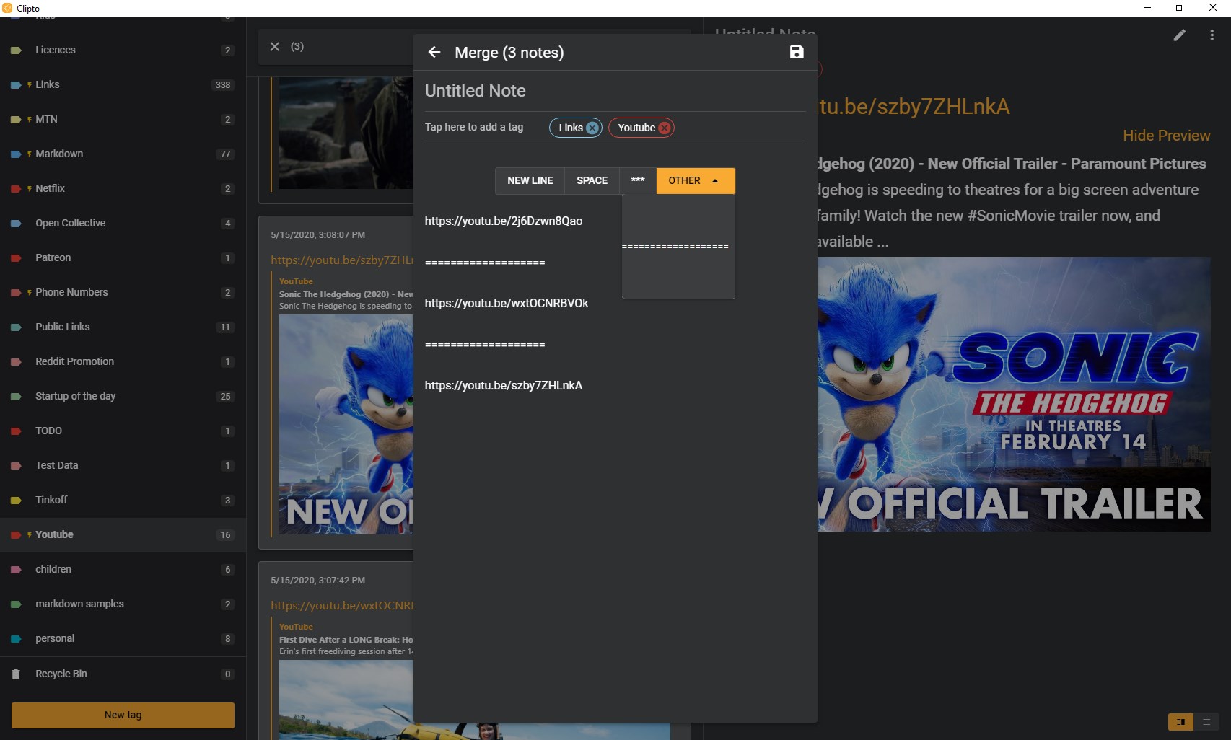Open the Phone Numbers tag
The width and height of the screenshot is (1231, 740).
[x=123, y=292]
